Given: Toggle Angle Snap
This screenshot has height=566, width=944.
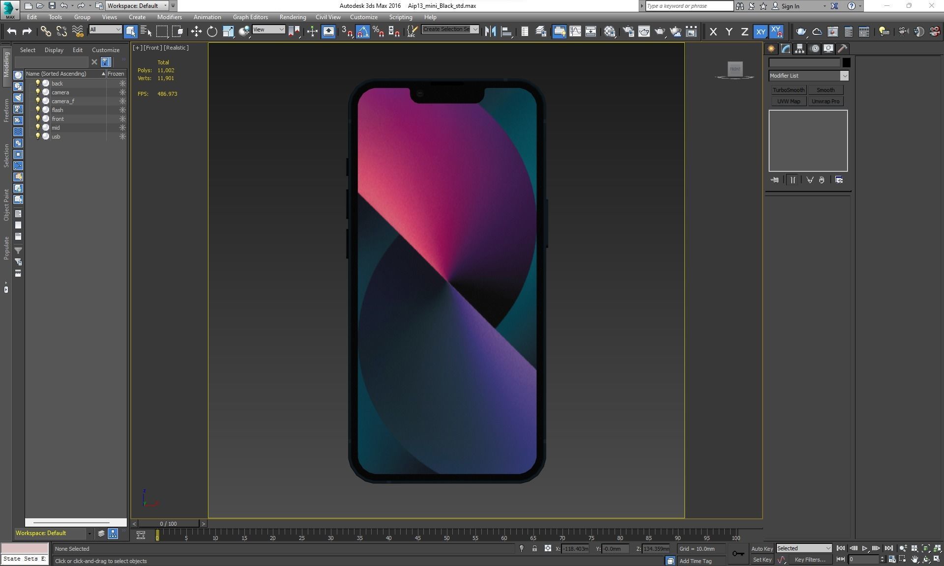Looking at the screenshot, I should point(363,32).
